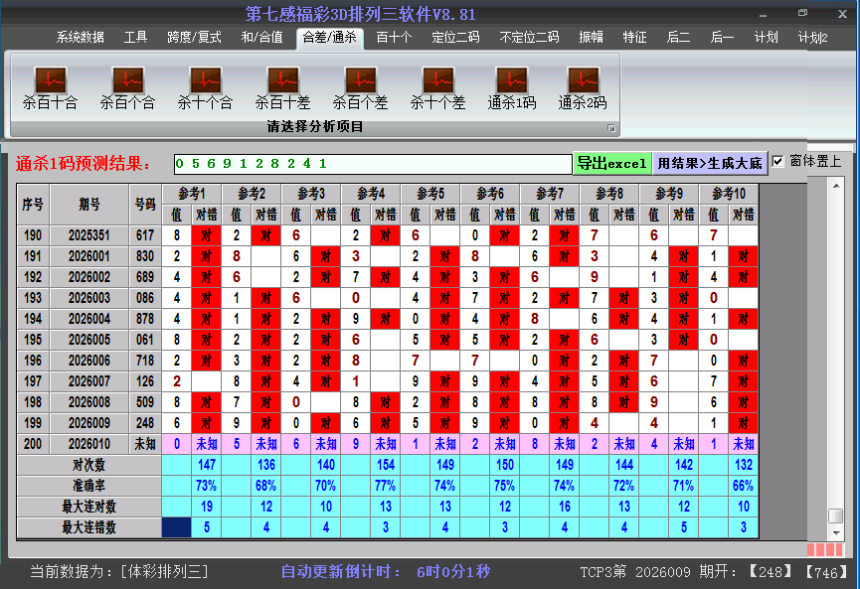Open the 跨度/复式 ribbon tab
The width and height of the screenshot is (860, 589).
click(194, 38)
